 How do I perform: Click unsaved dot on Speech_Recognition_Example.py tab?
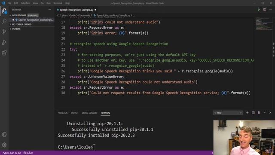95,10
